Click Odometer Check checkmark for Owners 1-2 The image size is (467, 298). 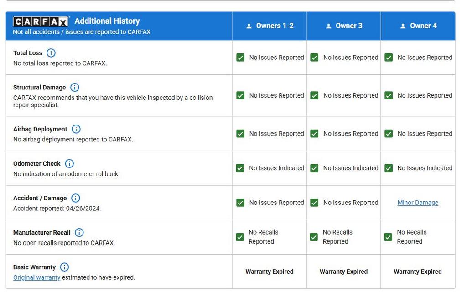240,168
